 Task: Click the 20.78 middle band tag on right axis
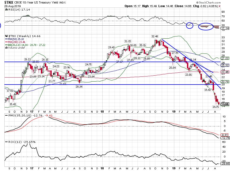pos(225,82)
